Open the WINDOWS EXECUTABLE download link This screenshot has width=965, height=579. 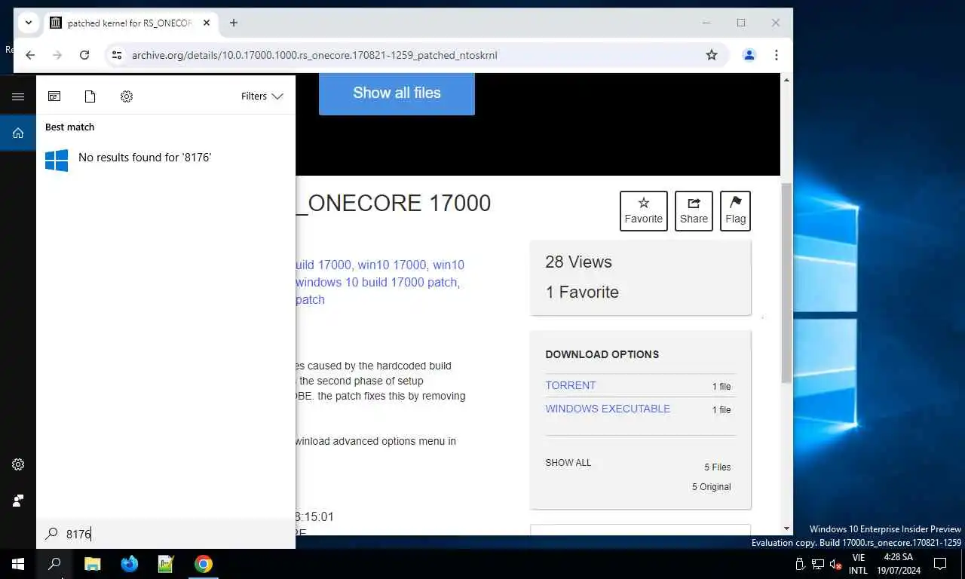608,409
